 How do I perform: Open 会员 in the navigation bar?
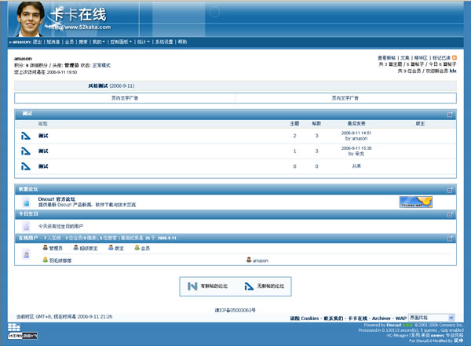coord(69,42)
